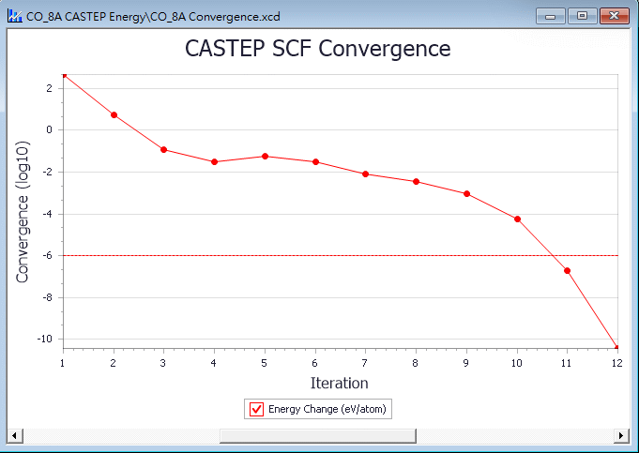Minimize the CO_8A Convergence chart window
The width and height of the screenshot is (639, 453).
coord(550,16)
